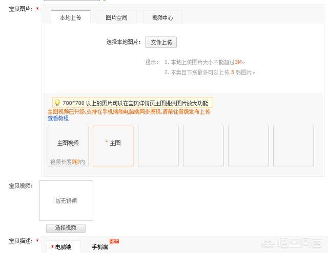Click the lightbulb tip icon
This screenshot has height=254, width=328.
click(x=57, y=103)
